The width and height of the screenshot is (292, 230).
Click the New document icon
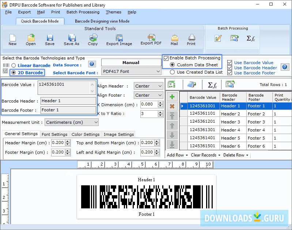12,38
